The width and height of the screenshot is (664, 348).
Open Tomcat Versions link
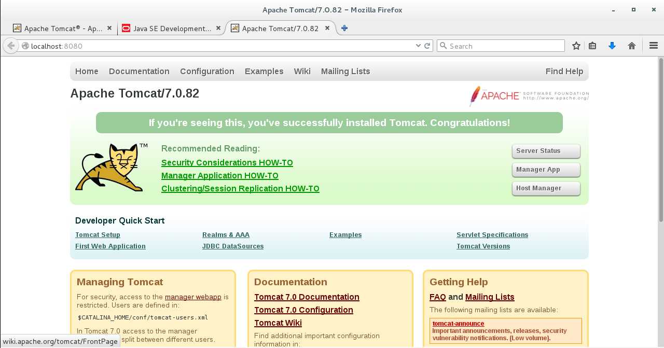(x=483, y=246)
